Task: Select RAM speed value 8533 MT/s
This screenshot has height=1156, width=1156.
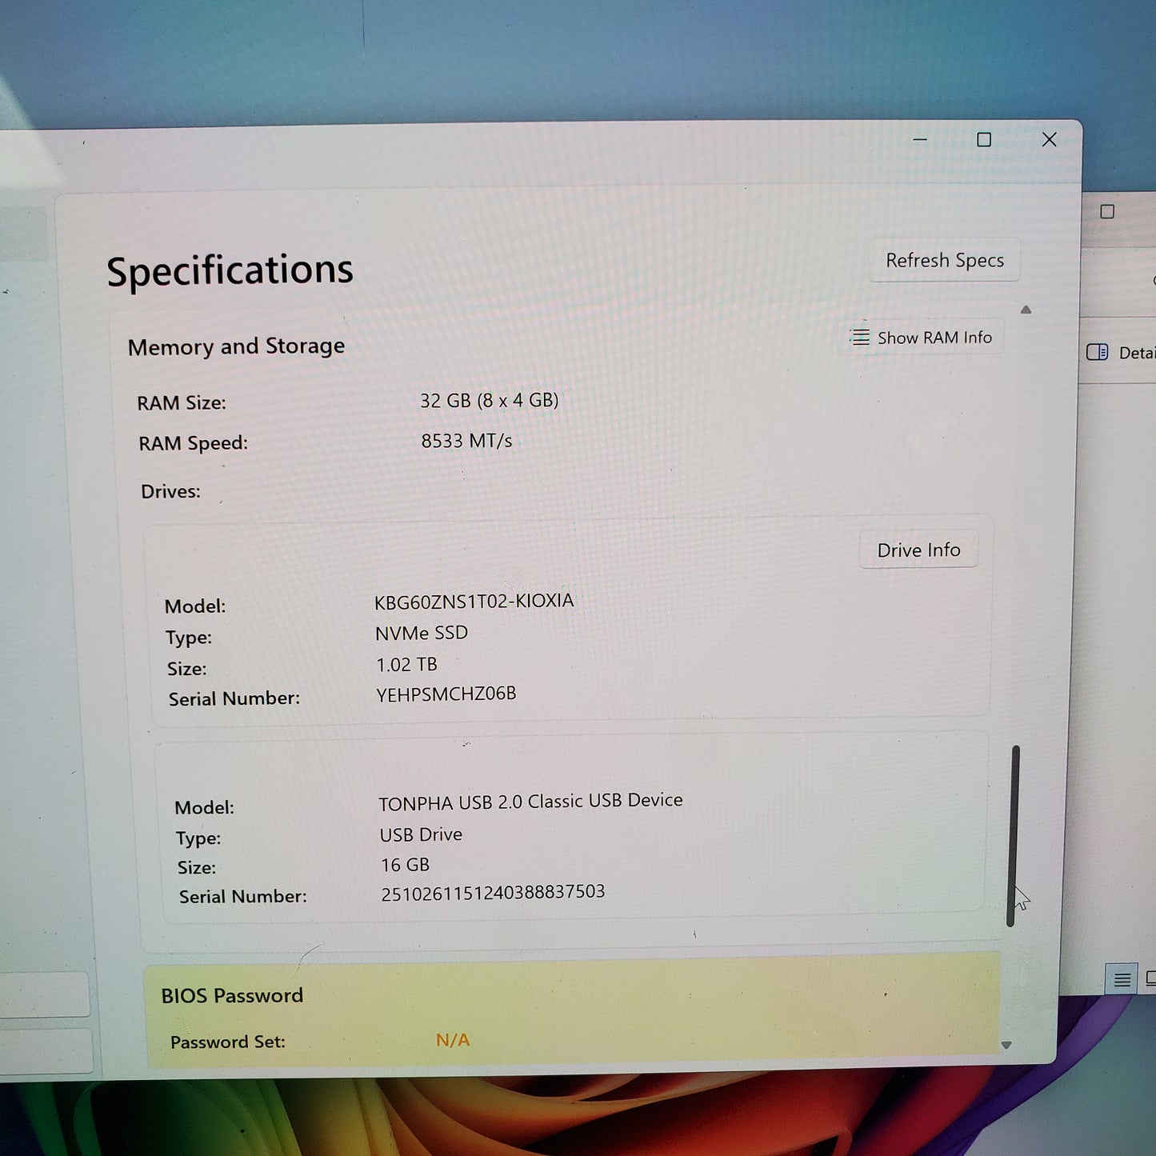Action: [466, 441]
